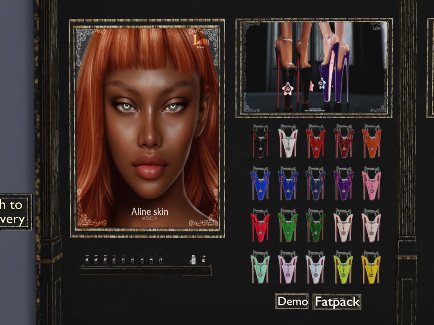Viewport: 434px width, 325px height.
Task: Select the lime green heels
Action: pos(343,267)
